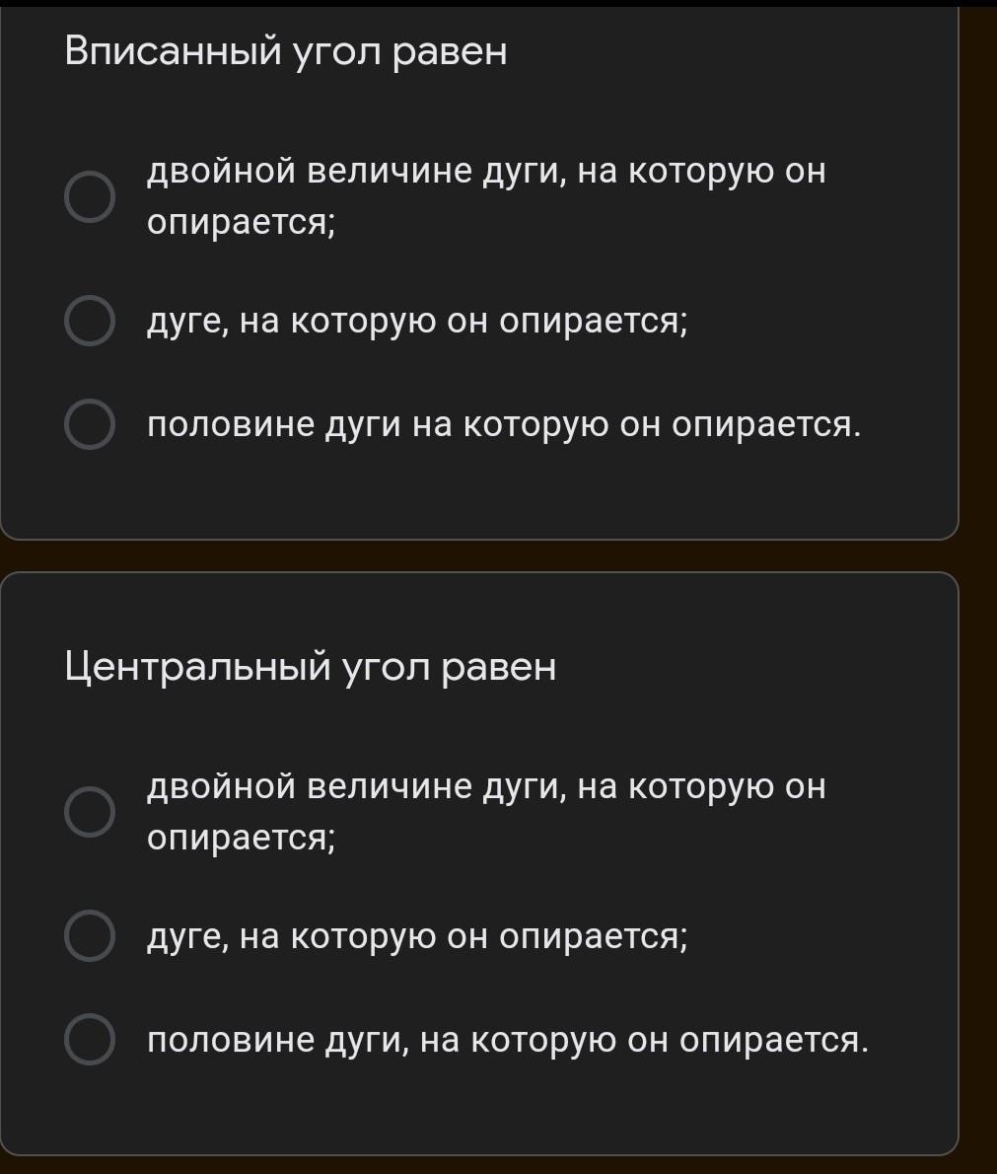Pick middle radio circle under 'Центральный угол равен'
The image size is (997, 1174).
(90, 936)
